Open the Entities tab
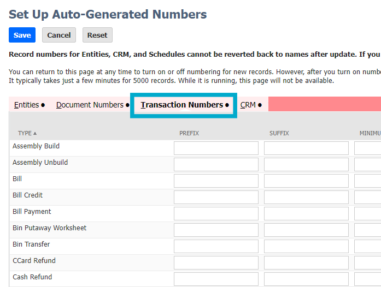The image size is (381, 287). tap(27, 105)
